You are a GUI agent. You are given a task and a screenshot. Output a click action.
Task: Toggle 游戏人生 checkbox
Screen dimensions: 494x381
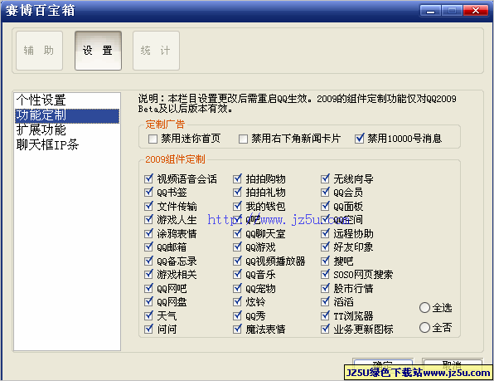pos(148,219)
